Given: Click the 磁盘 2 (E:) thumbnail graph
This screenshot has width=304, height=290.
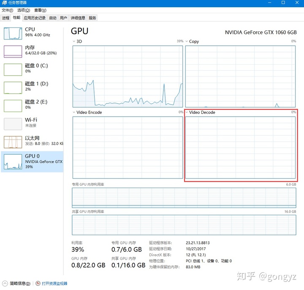Looking at the screenshot, I should (13, 106).
